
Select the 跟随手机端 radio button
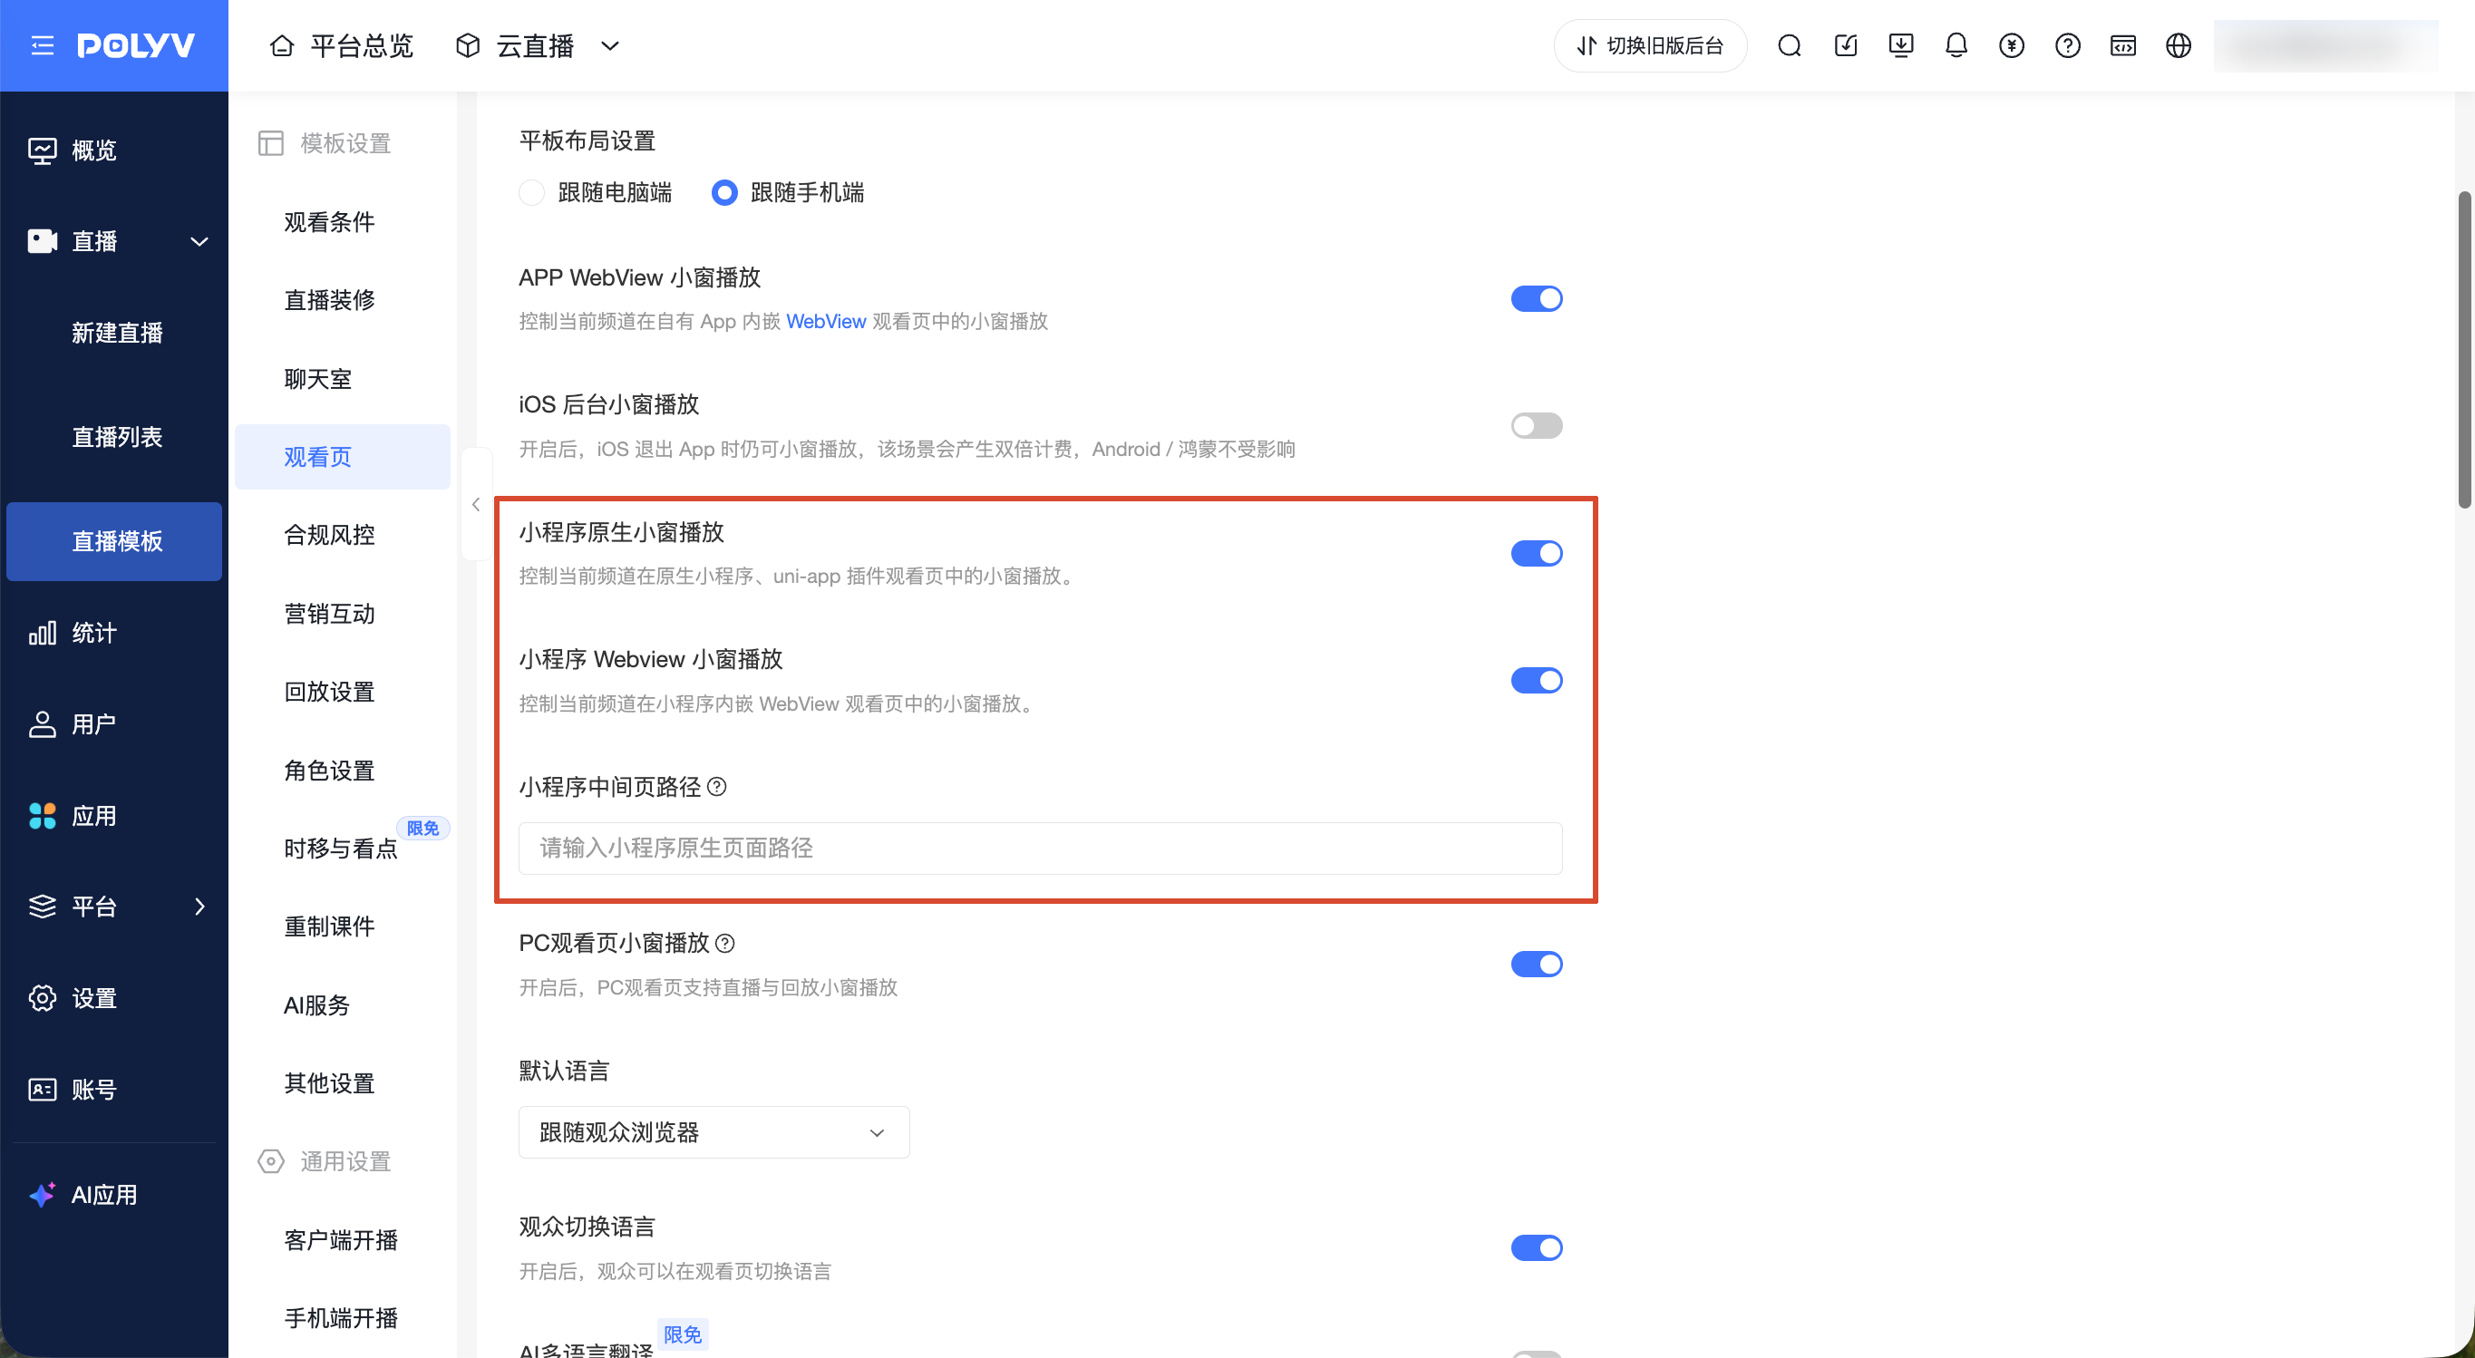[723, 192]
